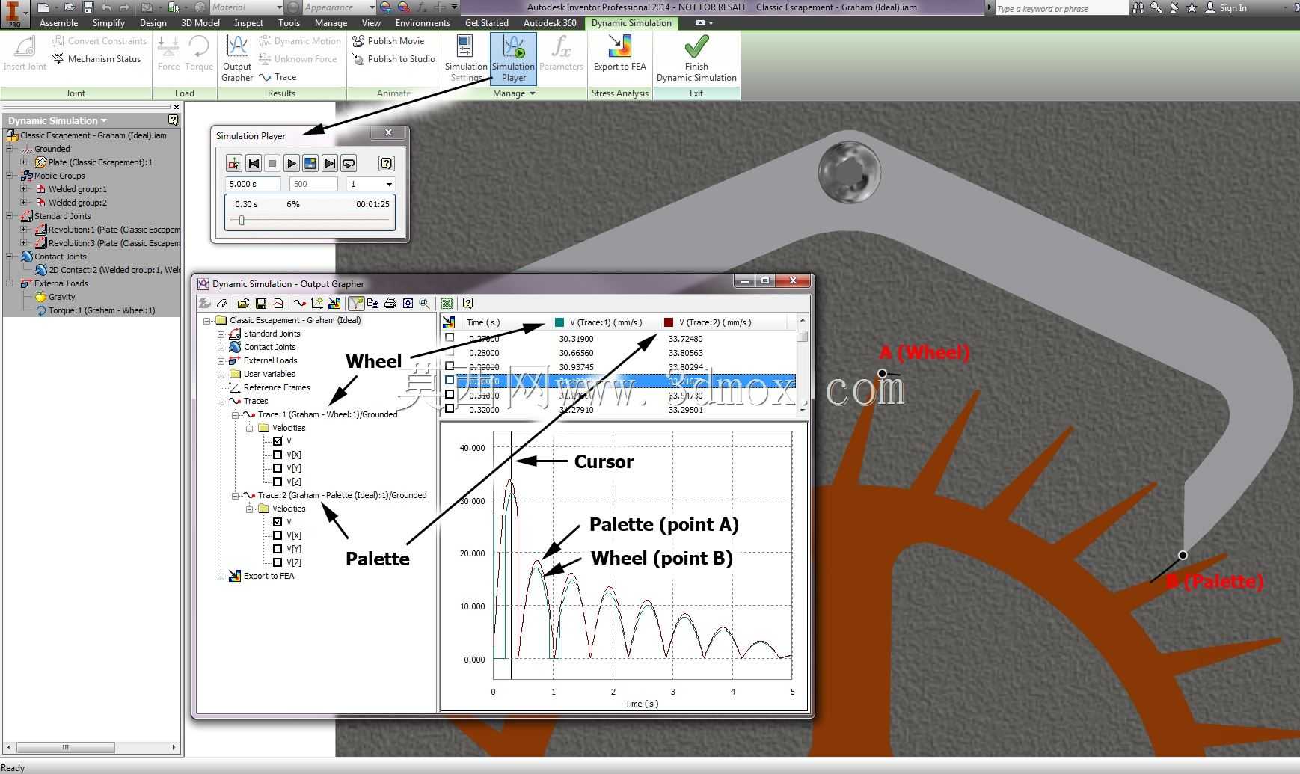Open the Output Grapher tool in ribbon
This screenshot has width=1300, height=774.
tap(237, 58)
